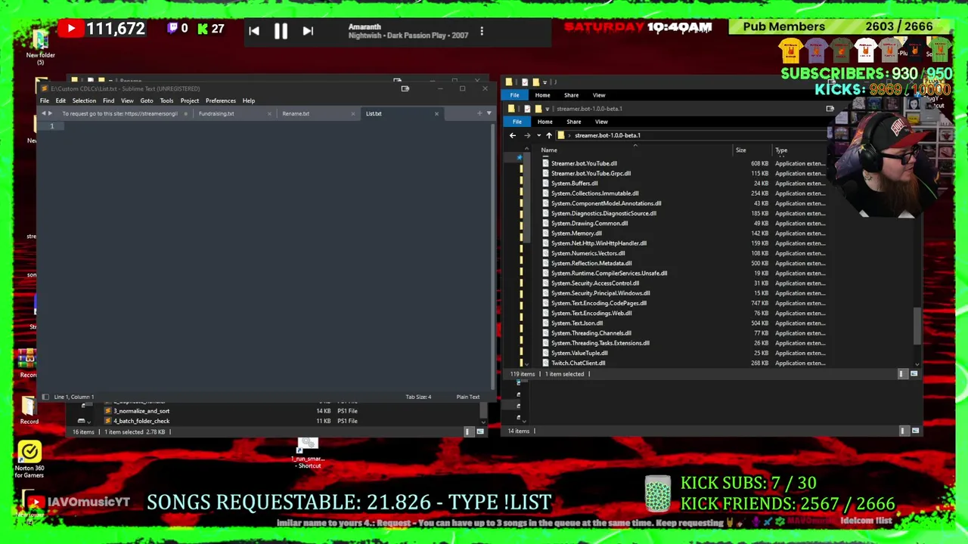Open the Find menu in Sublime Text
The image size is (968, 544).
click(108, 100)
